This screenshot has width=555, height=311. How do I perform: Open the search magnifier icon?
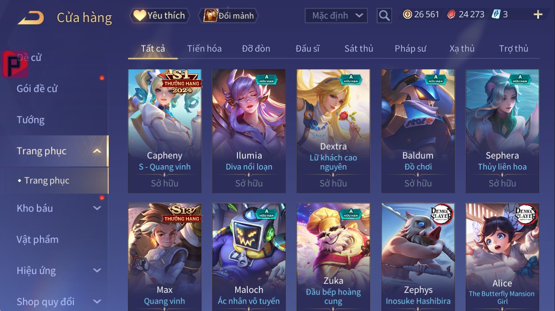pyautogui.click(x=384, y=16)
